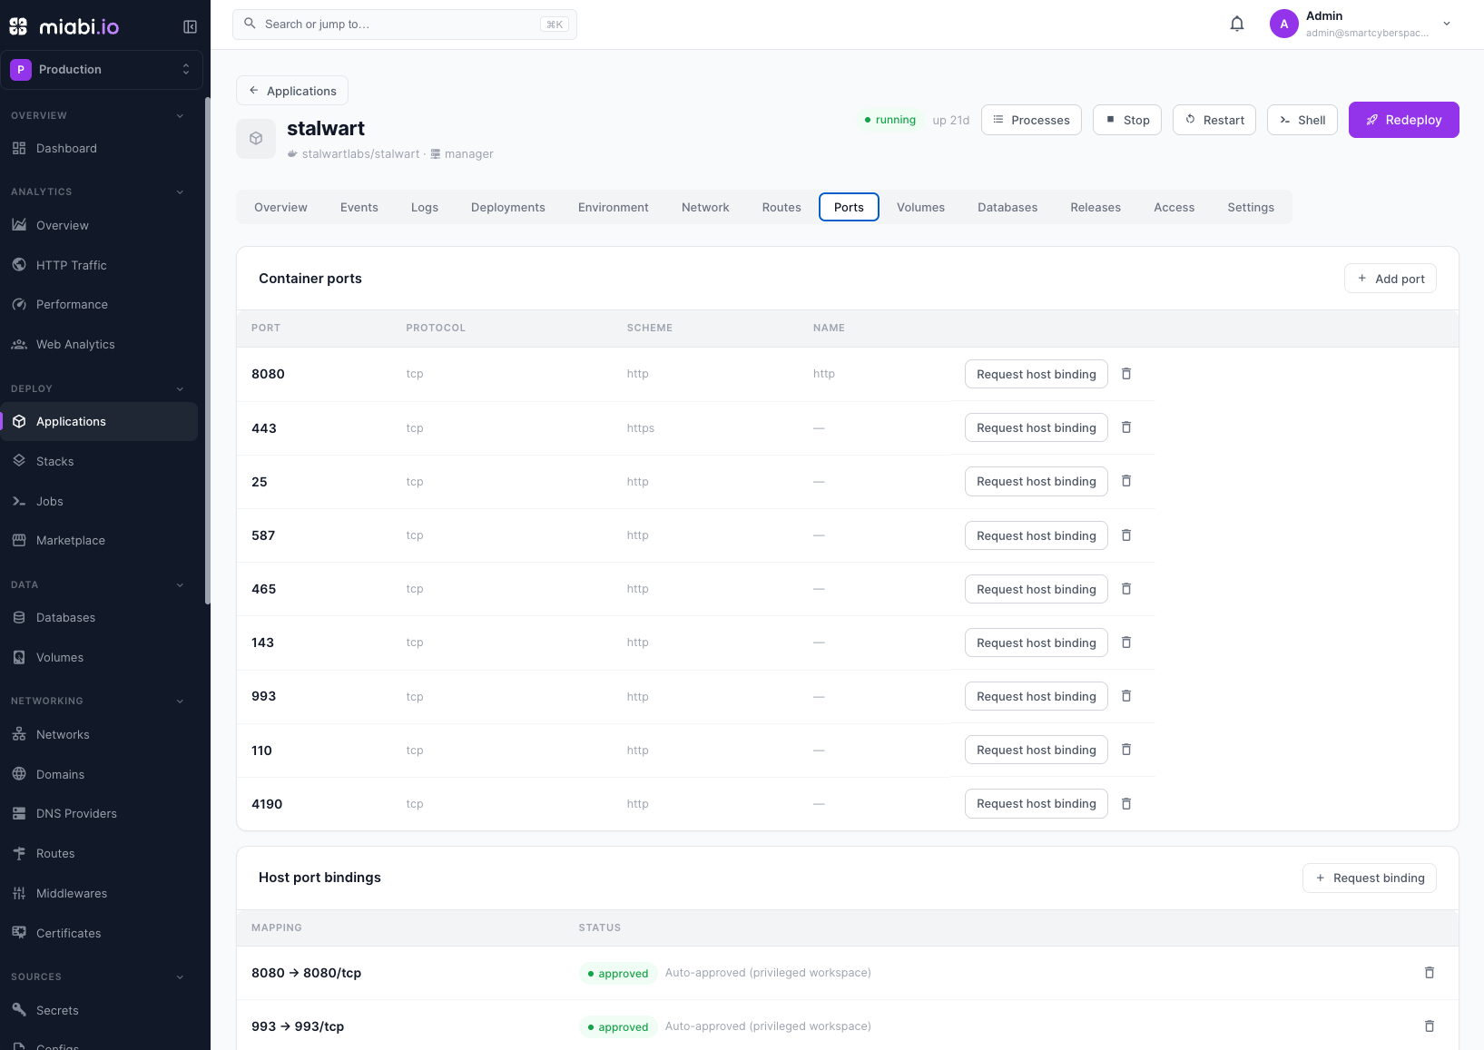The width and height of the screenshot is (1484, 1050).
Task: Open HTTP Traffic analytics
Action: pyautogui.click(x=99, y=265)
